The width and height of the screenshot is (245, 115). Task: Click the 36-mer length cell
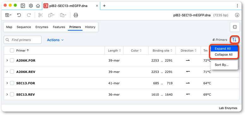(114, 95)
